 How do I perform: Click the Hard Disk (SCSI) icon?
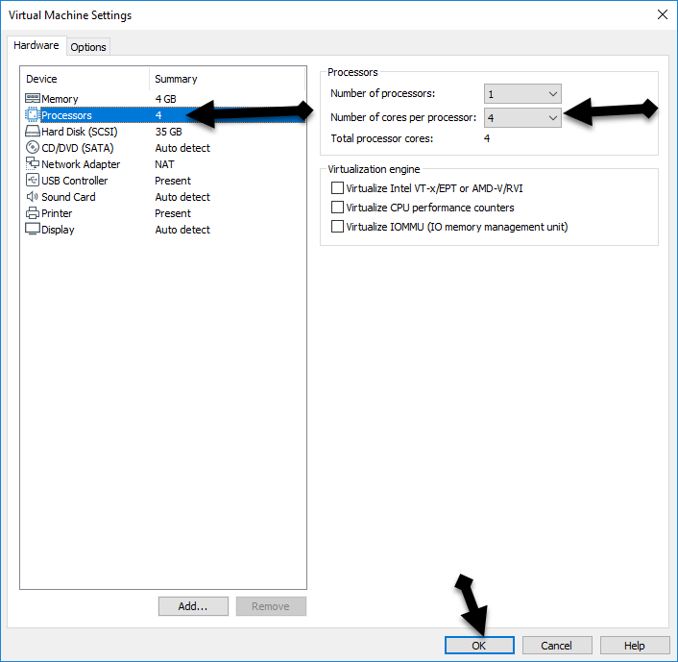33,132
